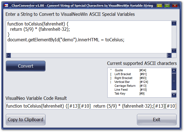Click up arrow in ASCII characters list scrollbar
This screenshot has height=132, width=184.
coord(174,70)
